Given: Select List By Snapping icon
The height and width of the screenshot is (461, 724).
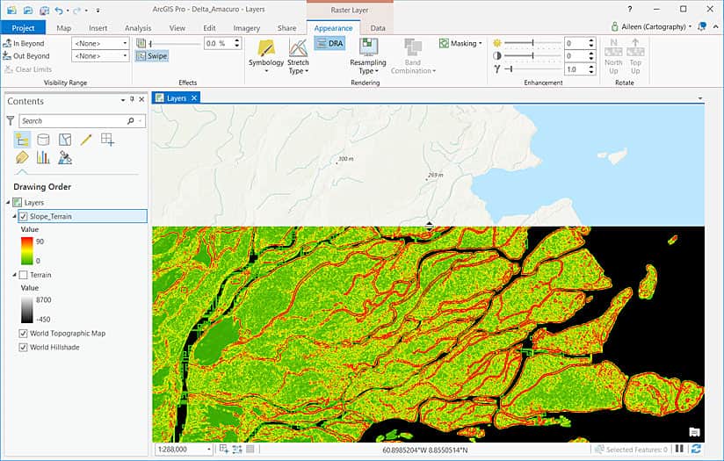Looking at the screenshot, I should coord(107,140).
